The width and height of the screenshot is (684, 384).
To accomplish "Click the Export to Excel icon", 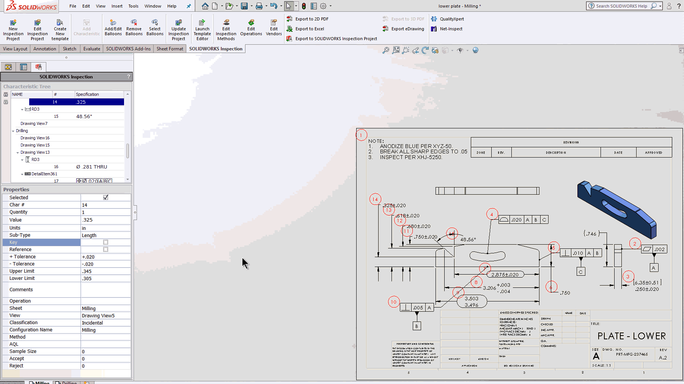I will coord(289,29).
